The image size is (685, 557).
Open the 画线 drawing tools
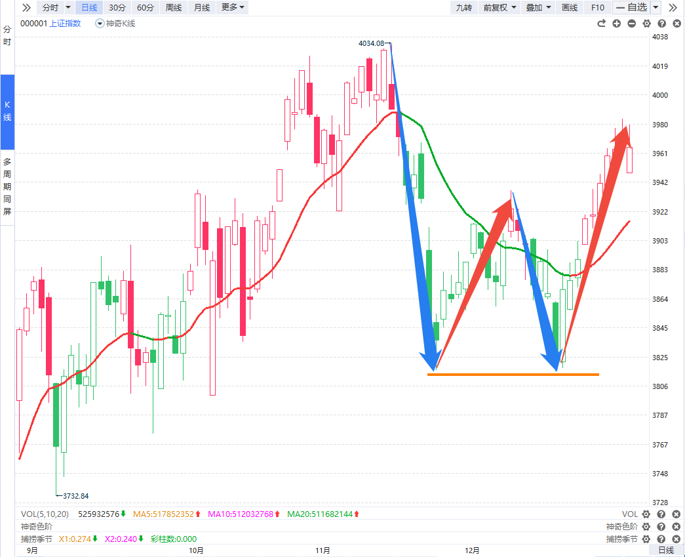click(570, 7)
